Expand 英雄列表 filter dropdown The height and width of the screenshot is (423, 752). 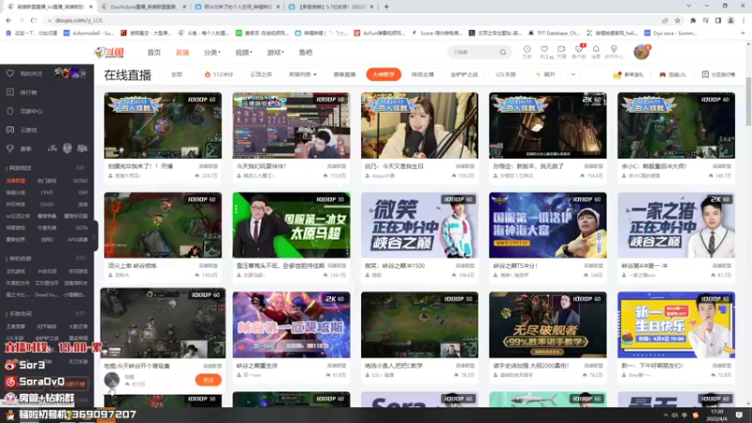coord(303,74)
